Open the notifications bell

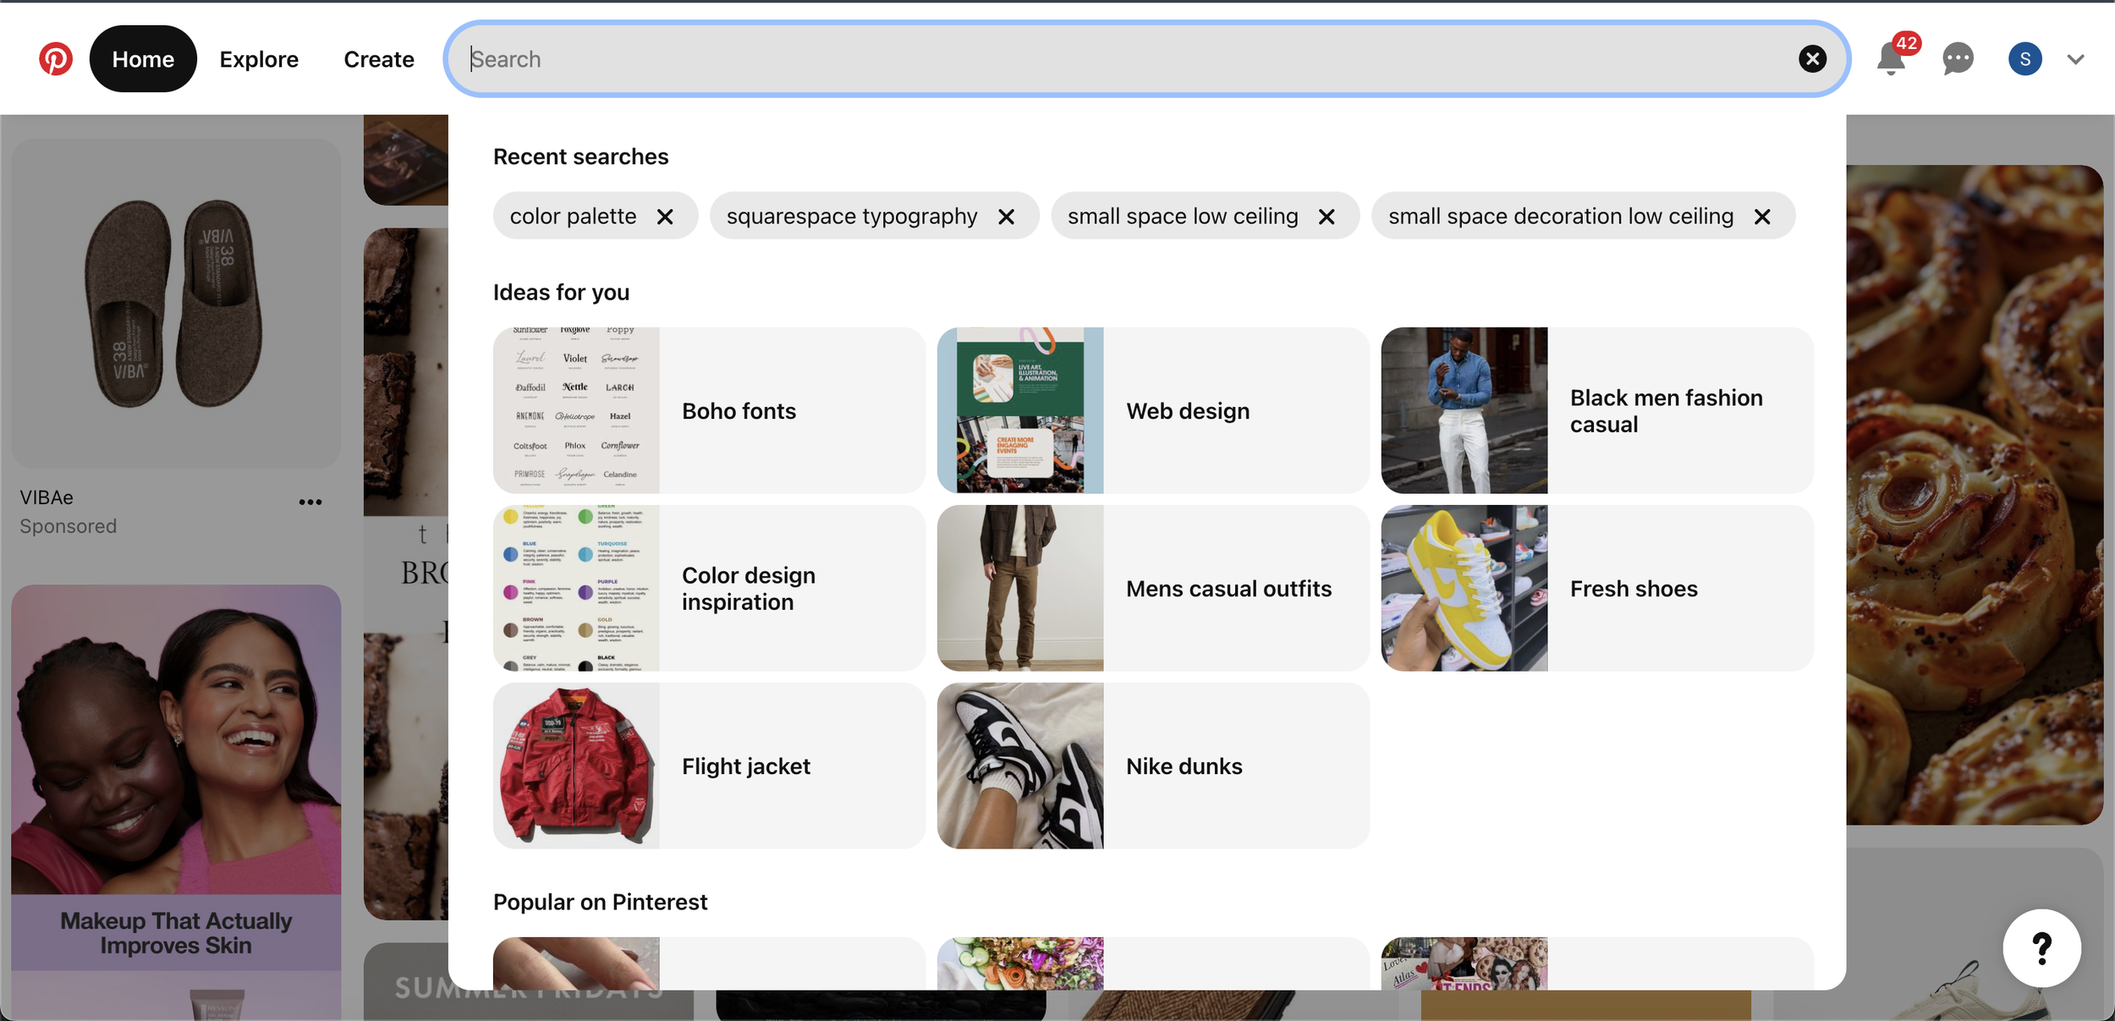click(1890, 59)
